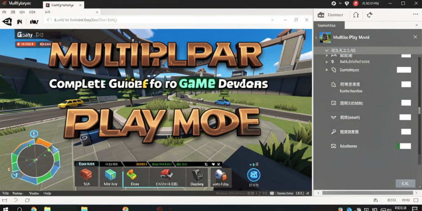Image resolution: width=422 pixels, height=211 pixels.
Task: Open the second menu in bottom status bar
Action: click(x=18, y=193)
